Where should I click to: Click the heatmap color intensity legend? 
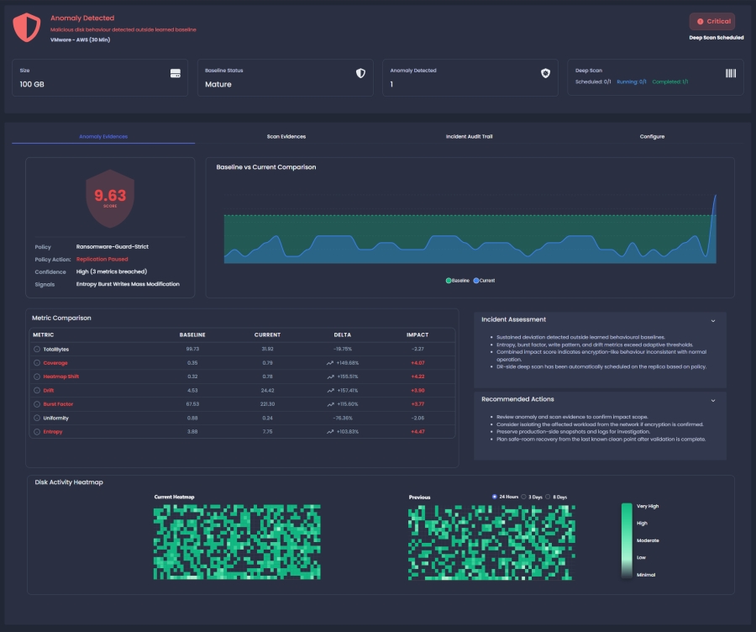click(x=625, y=540)
